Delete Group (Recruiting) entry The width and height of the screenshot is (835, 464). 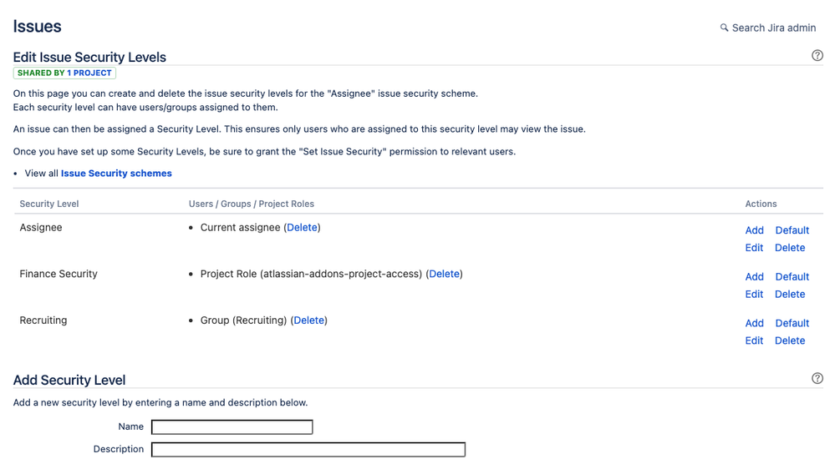(309, 320)
